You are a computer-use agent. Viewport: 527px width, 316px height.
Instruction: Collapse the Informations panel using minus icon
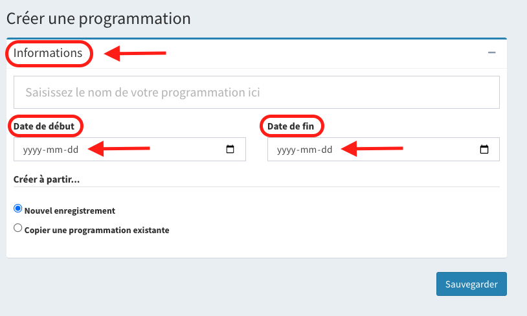pos(492,52)
